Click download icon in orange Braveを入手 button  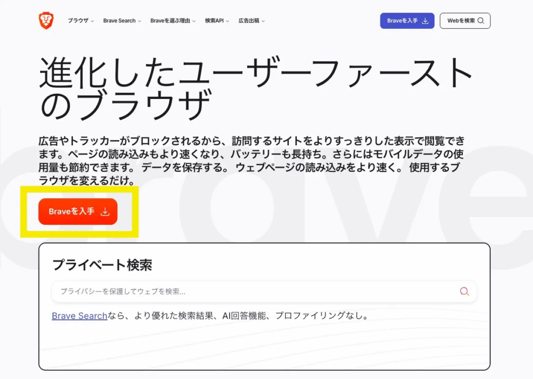pyautogui.click(x=105, y=211)
